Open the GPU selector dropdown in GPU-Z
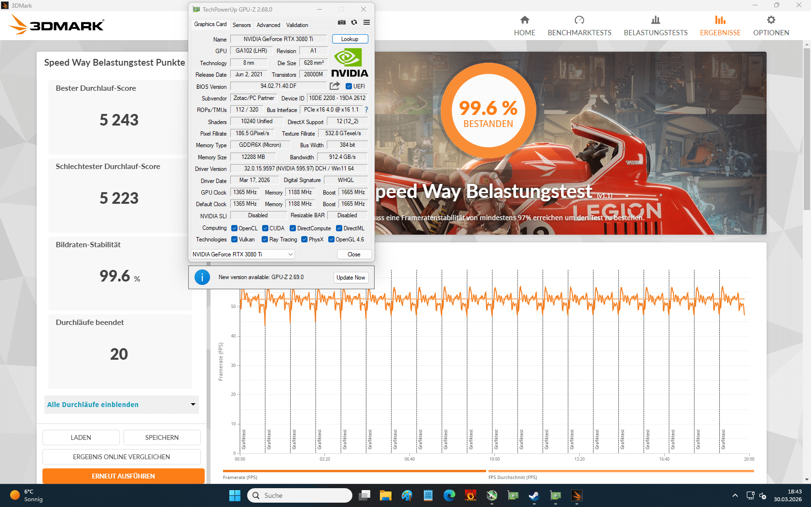Viewport: 811px width, 507px height. point(243,254)
